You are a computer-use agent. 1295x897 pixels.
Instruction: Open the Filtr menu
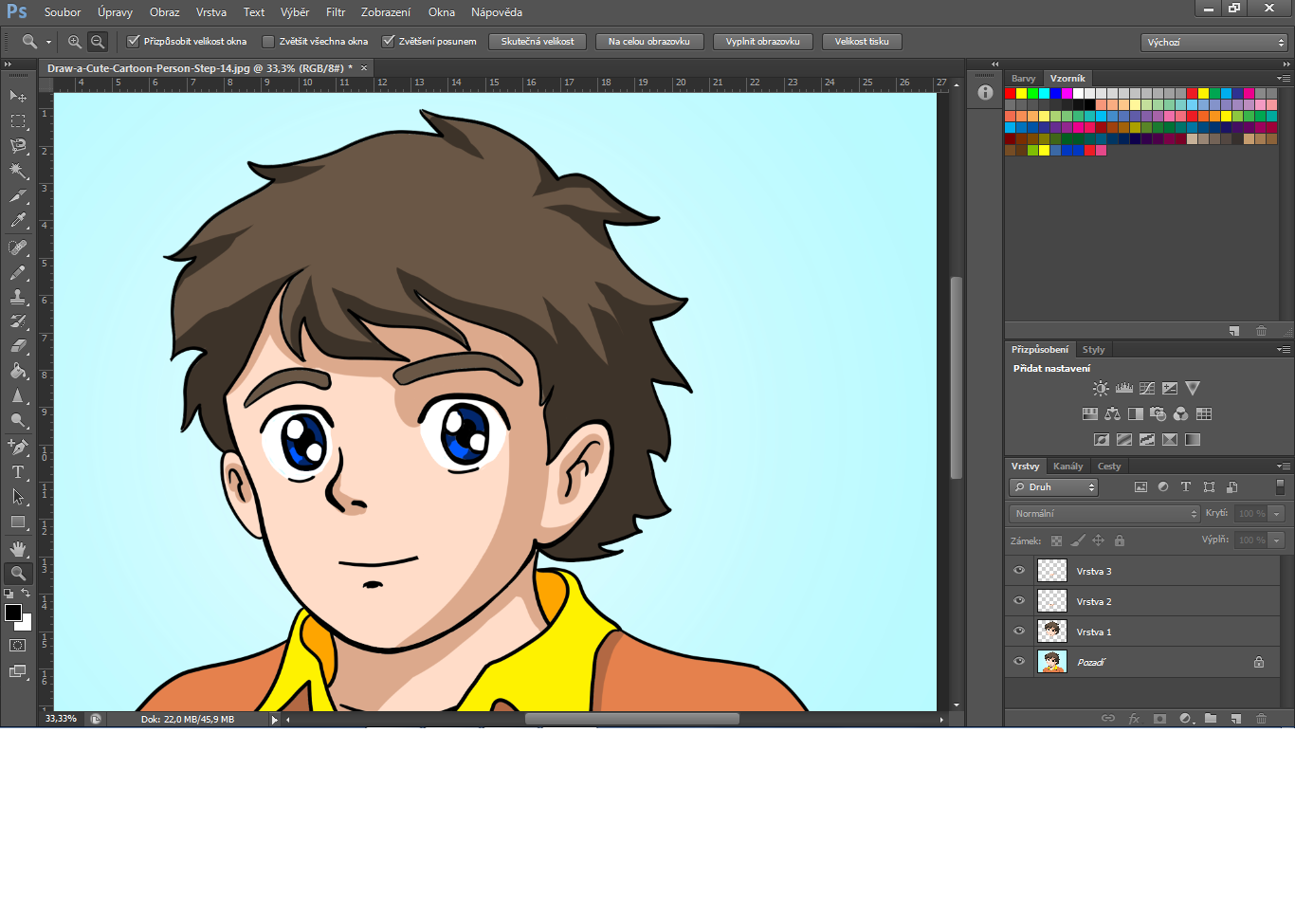pyautogui.click(x=336, y=12)
